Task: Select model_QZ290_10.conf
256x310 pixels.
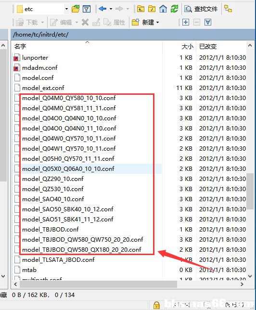Action: tap(53, 179)
